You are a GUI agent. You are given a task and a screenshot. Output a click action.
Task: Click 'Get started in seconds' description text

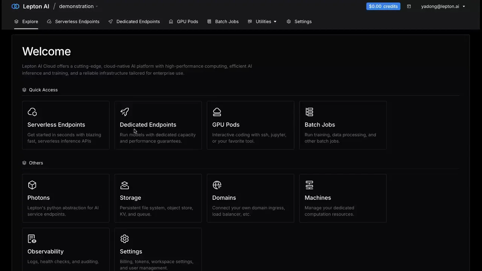tap(64, 138)
